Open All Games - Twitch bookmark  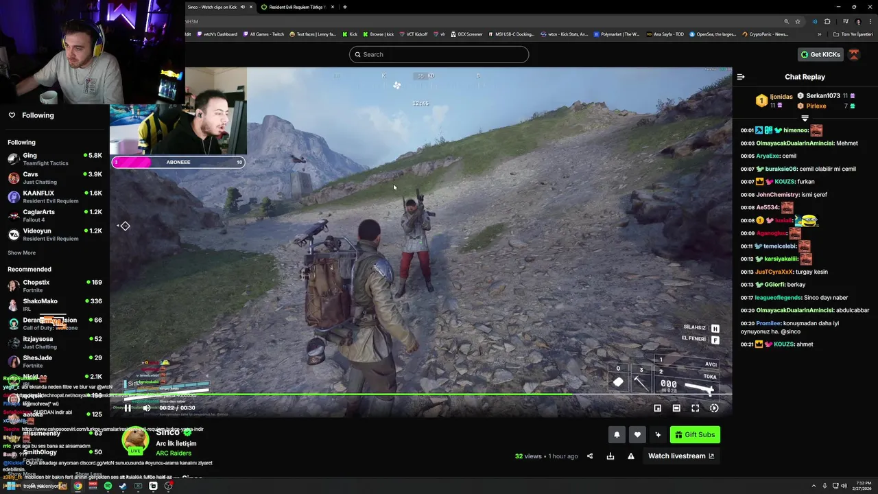263,34
